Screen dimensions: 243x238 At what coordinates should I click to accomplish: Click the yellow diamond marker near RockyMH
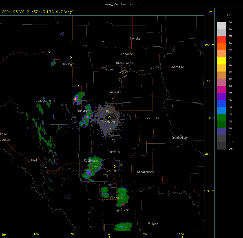70,58
